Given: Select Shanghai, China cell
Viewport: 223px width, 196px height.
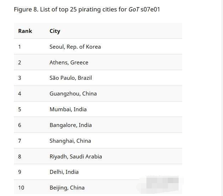Looking at the screenshot, I should (x=70, y=141).
